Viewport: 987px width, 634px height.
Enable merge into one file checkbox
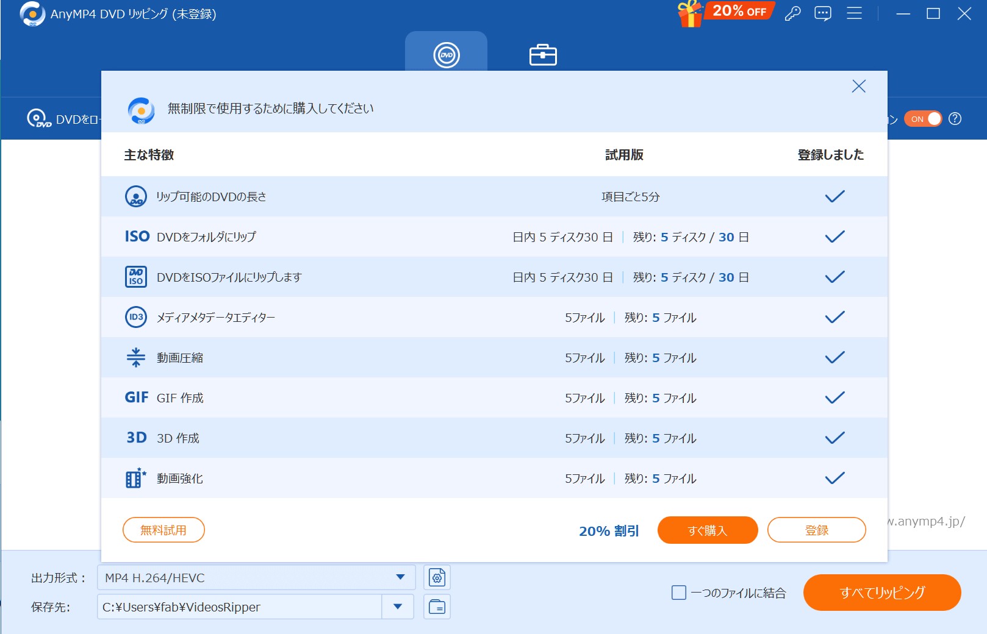(678, 593)
